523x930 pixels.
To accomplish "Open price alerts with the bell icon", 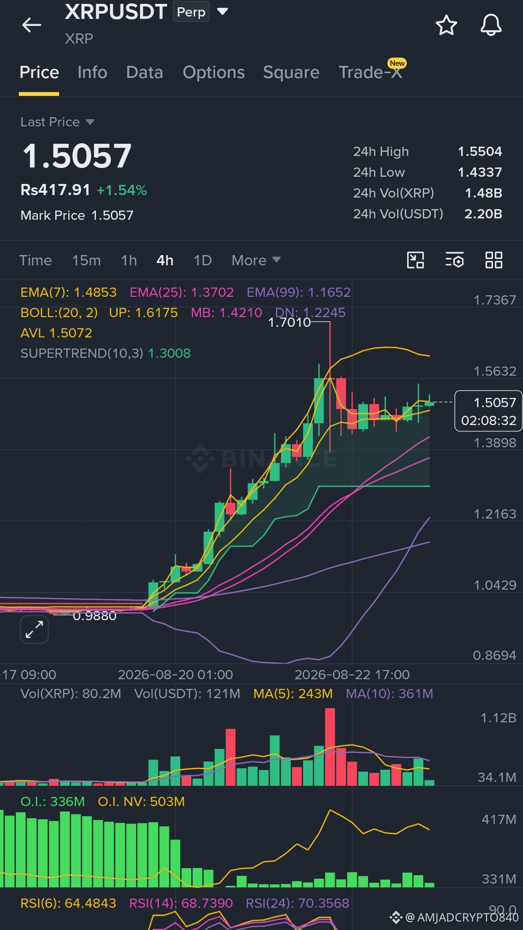I will coord(491,25).
